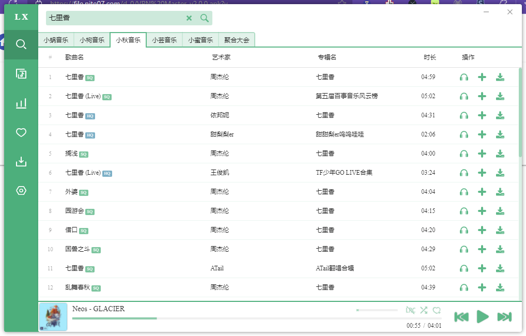Toggle shuffle play mode
The image size is (526, 336).
pyautogui.click(x=424, y=310)
